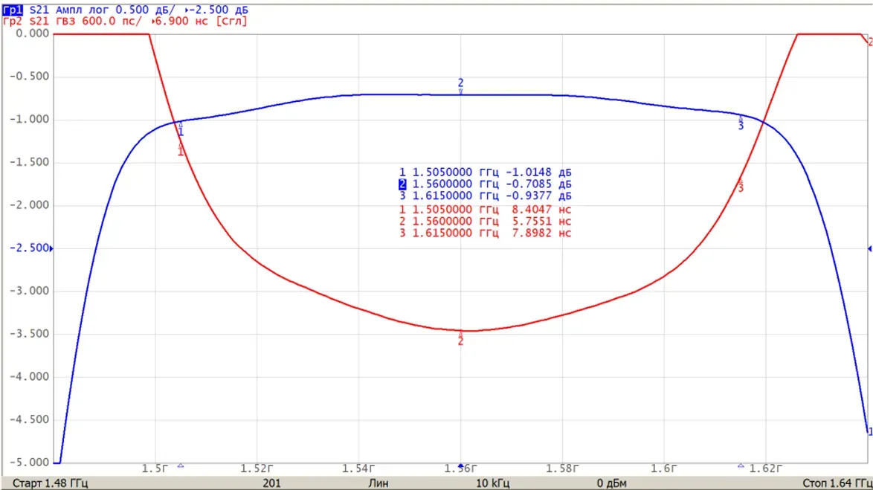The image size is (873, 490).
Task: Click the 600.0 пс/ scale value
Action: tap(112, 21)
